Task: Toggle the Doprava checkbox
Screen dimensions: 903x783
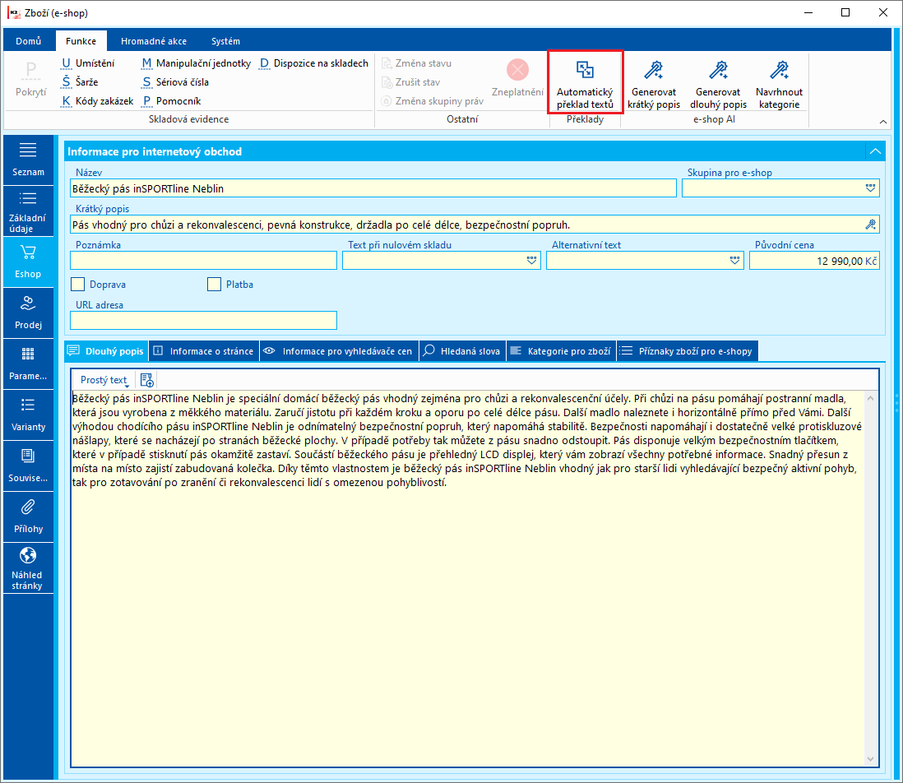Action: [78, 285]
